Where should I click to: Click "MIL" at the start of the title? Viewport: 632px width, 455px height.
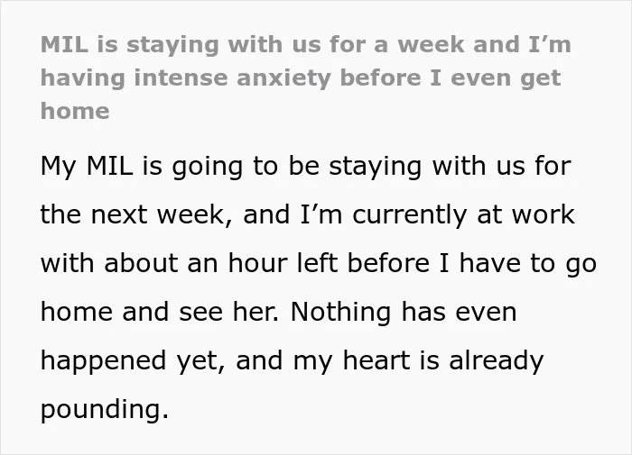(64, 44)
